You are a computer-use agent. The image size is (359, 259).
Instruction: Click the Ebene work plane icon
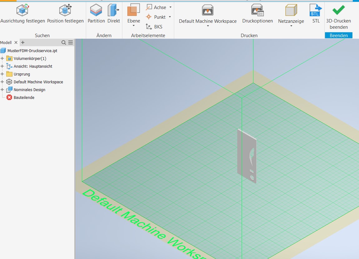pos(134,10)
